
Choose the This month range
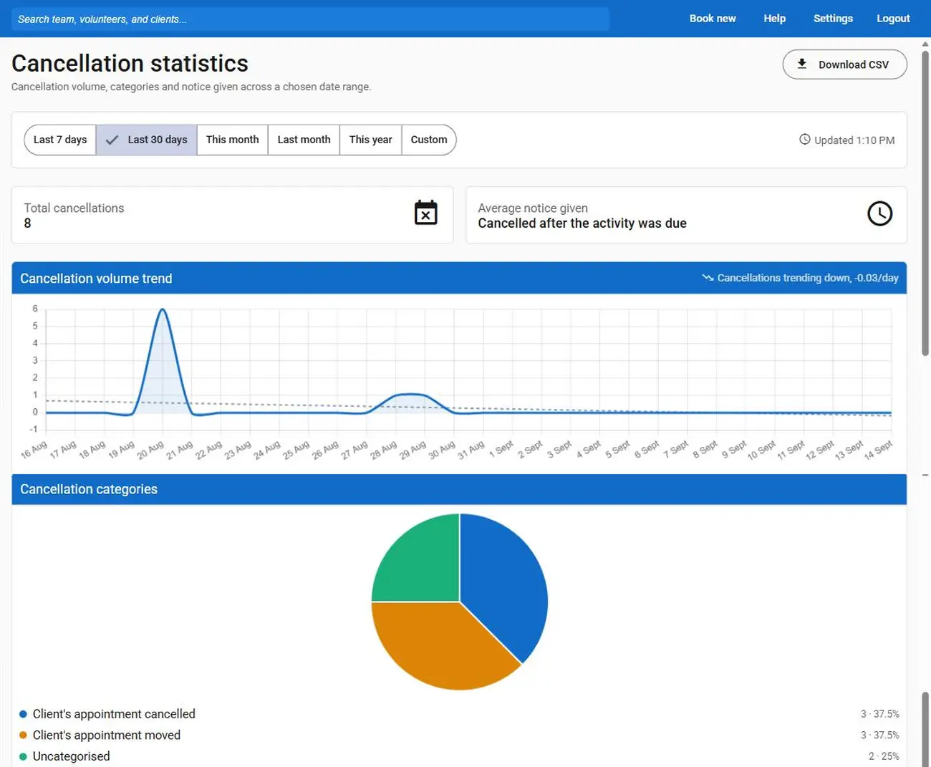tap(233, 140)
